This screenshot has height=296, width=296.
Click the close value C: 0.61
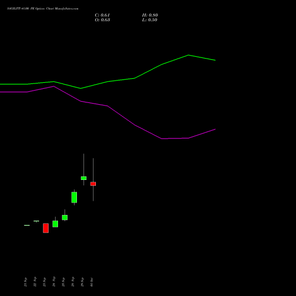click(x=102, y=15)
